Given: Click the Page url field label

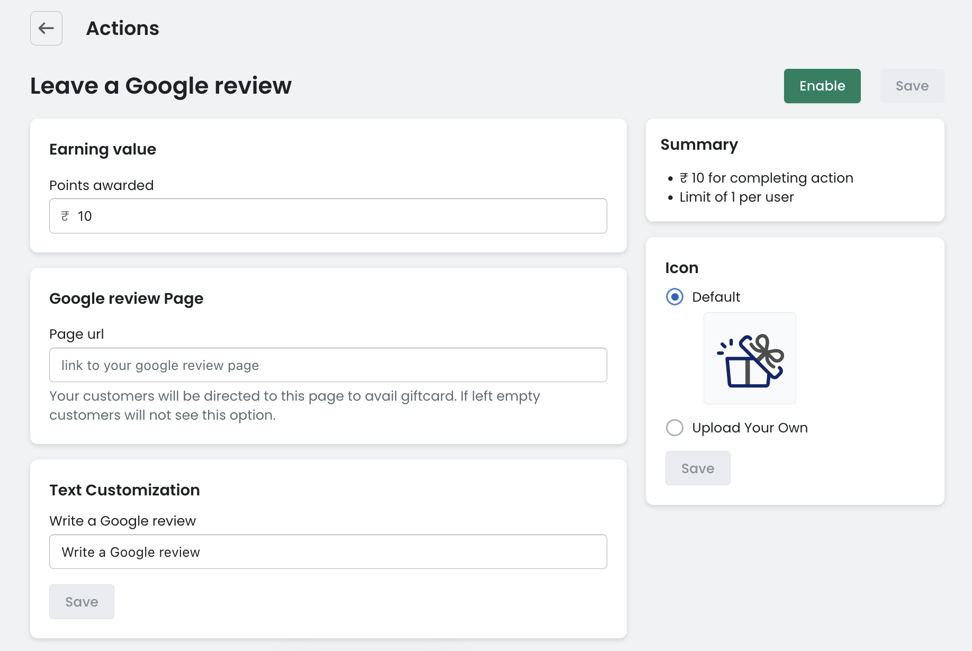Looking at the screenshot, I should click(x=76, y=334).
